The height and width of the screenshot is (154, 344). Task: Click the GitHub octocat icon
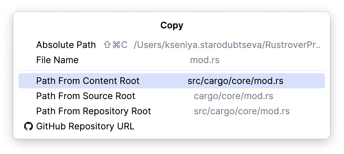tap(29, 127)
